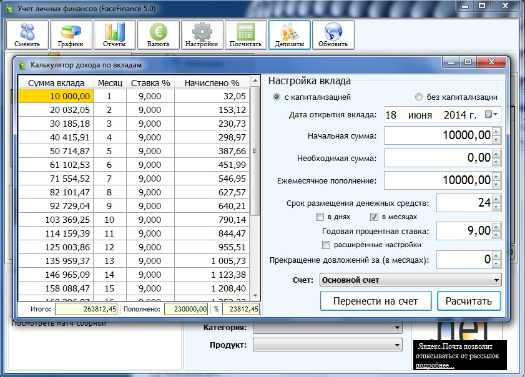This screenshot has height=377, width=525.
Task: Click the day 18 in date field
Action: (x=391, y=115)
